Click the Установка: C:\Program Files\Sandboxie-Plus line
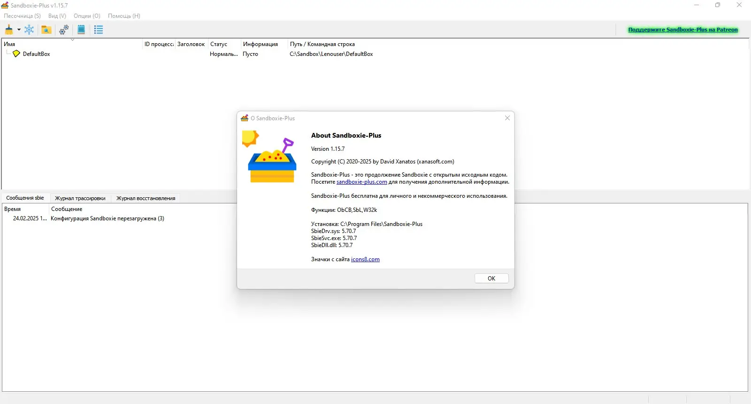Viewport: 751px width, 404px height. click(367, 224)
